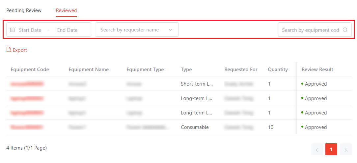Image resolution: width=357 pixels, height=163 pixels.
Task: Click the magnifier icon in equipment search
Action: pyautogui.click(x=345, y=30)
